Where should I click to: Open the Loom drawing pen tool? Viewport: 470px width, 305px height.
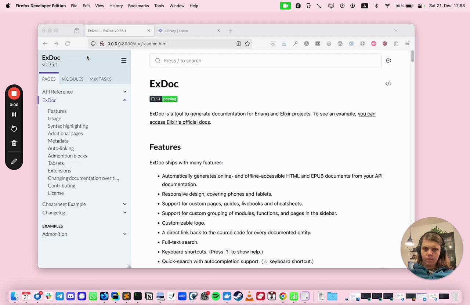[14, 161]
